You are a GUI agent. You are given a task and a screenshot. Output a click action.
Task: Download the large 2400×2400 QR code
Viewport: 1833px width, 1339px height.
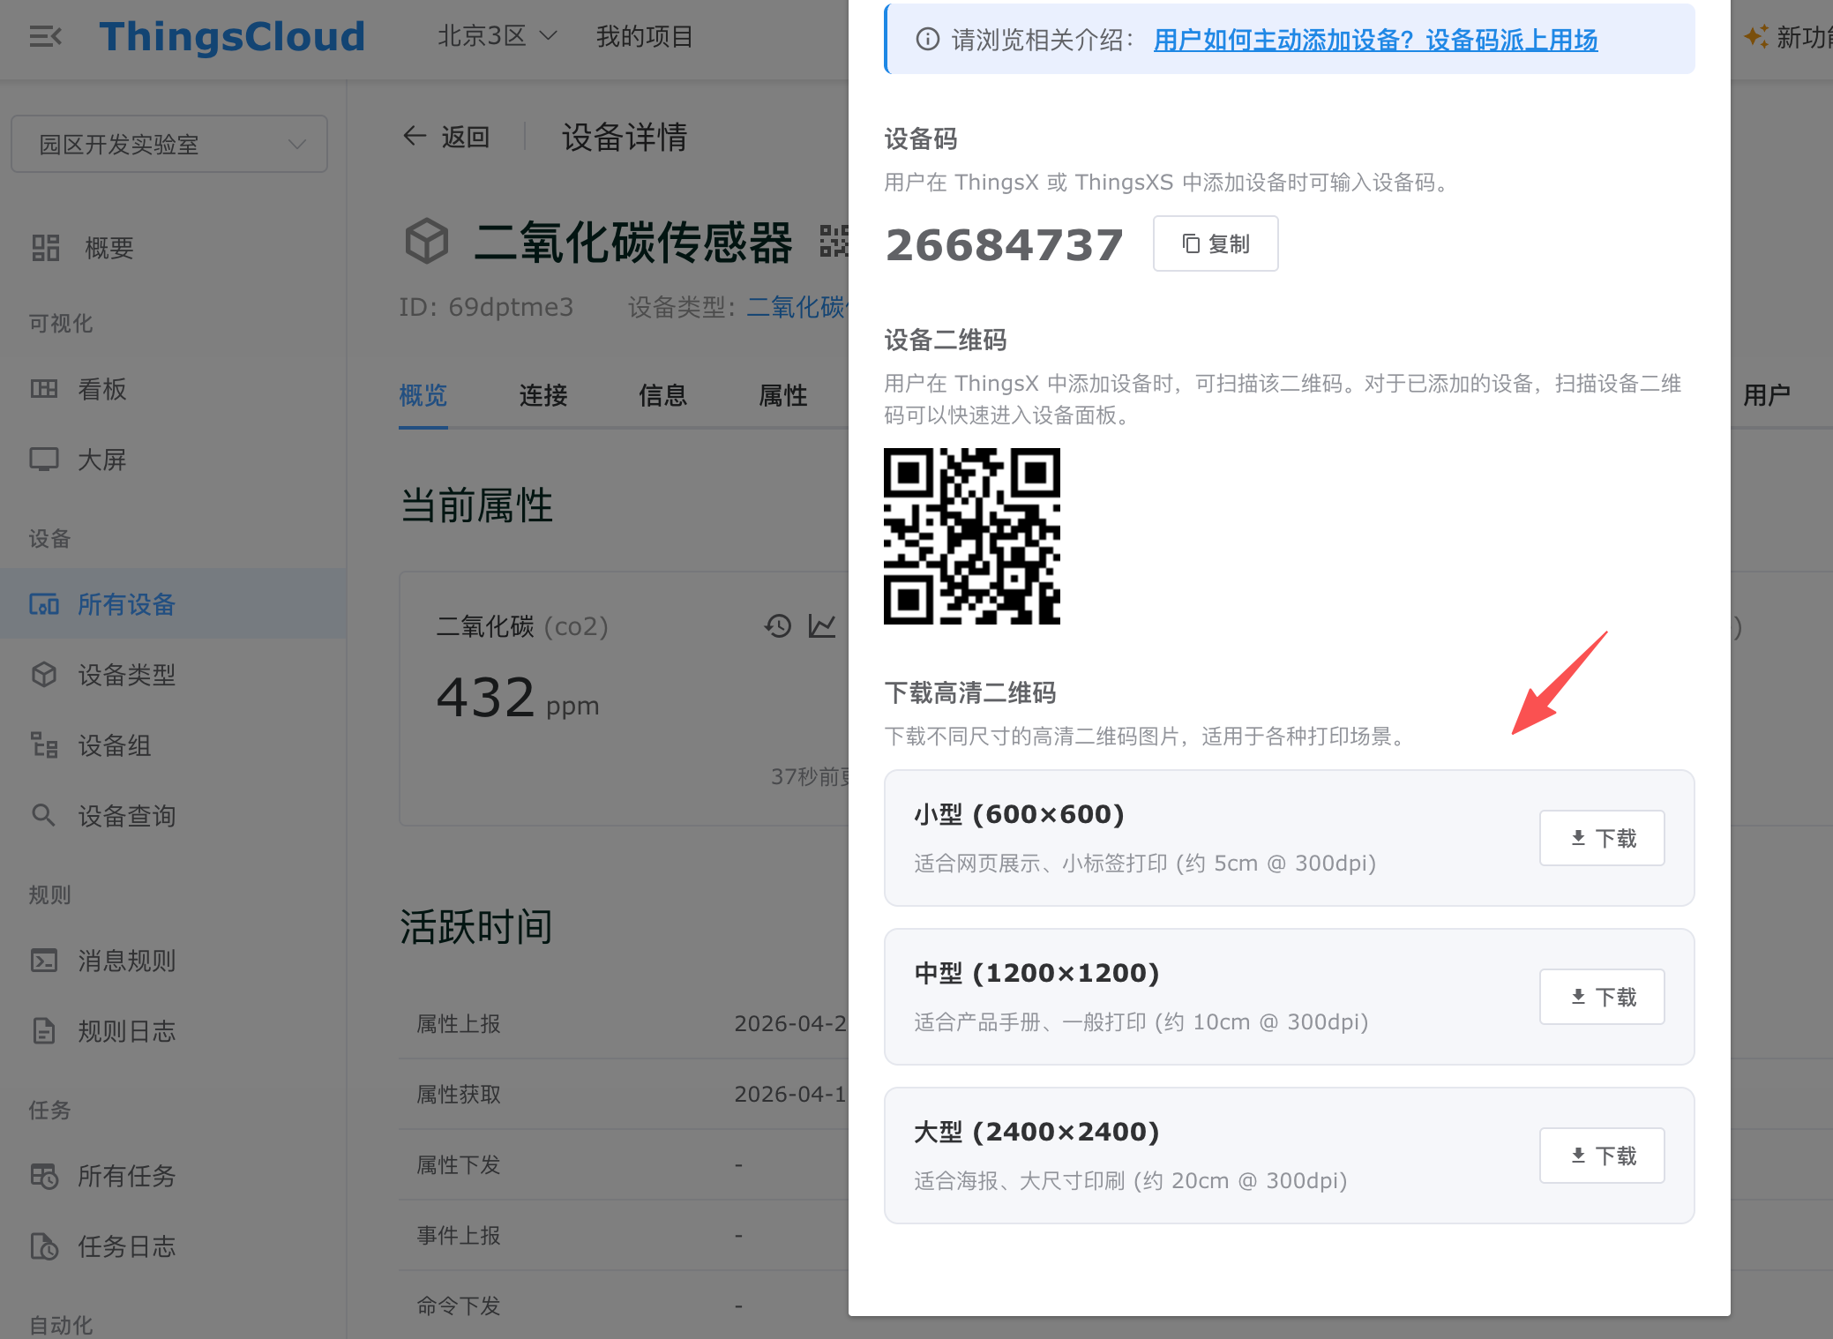click(1601, 1156)
